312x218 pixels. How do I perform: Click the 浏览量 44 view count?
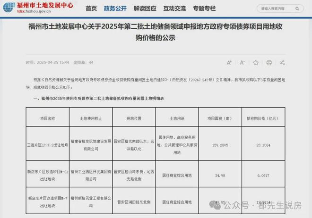83,63
